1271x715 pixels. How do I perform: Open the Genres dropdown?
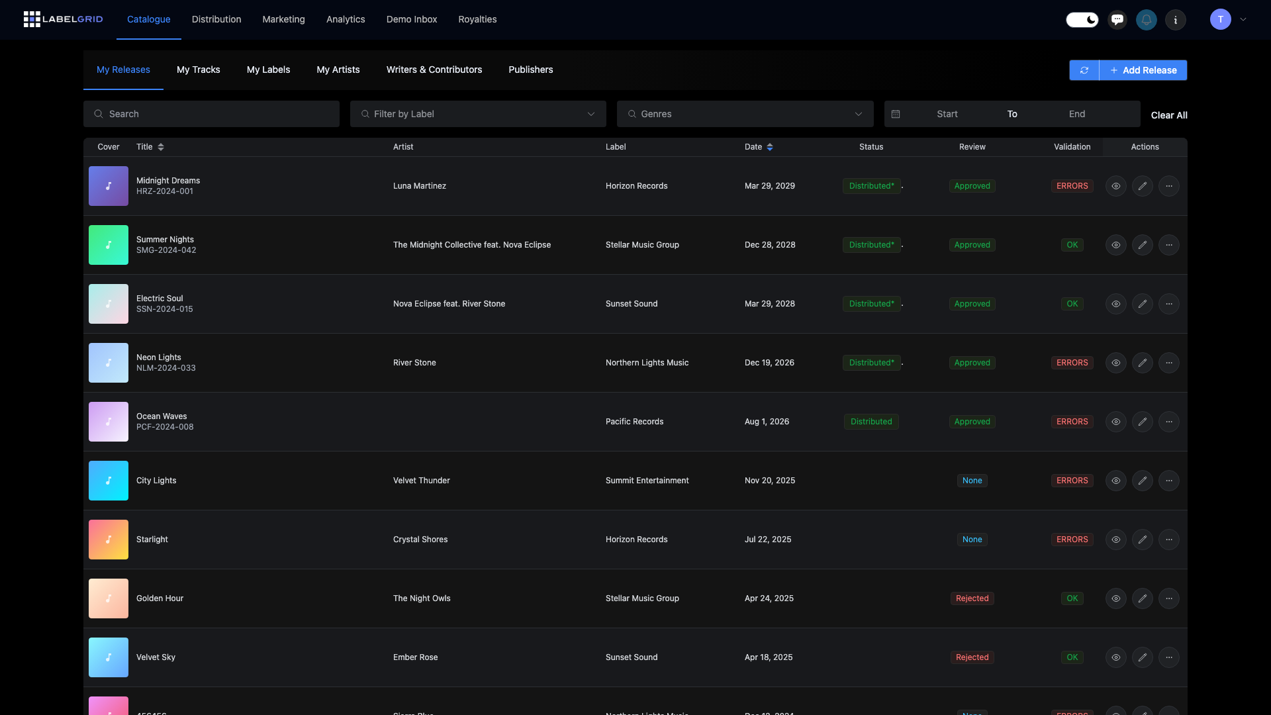[x=745, y=114]
